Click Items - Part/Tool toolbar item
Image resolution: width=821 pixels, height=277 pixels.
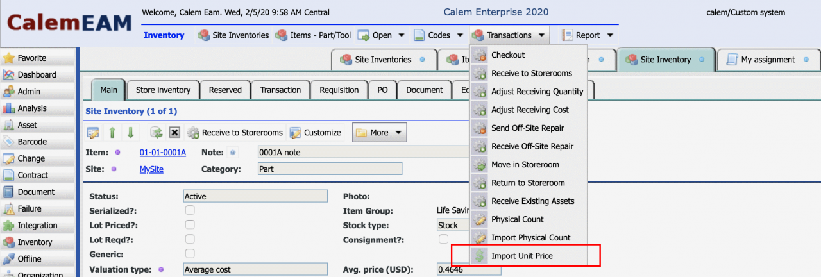coord(313,35)
